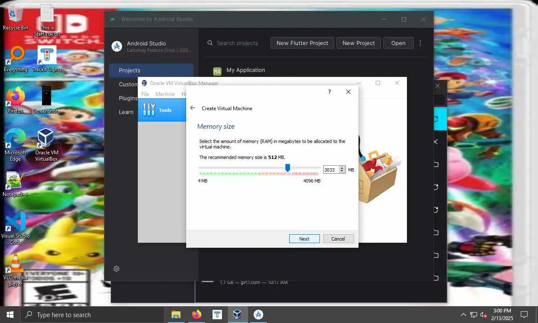The height and width of the screenshot is (323, 538).
Task: Click the New Project button
Action: pyautogui.click(x=359, y=43)
